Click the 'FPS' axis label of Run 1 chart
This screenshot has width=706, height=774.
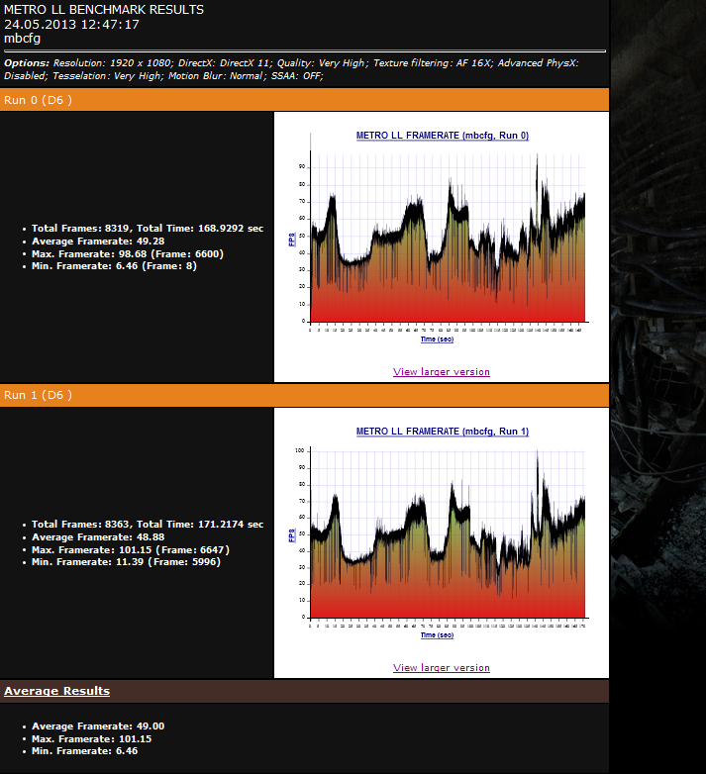click(x=291, y=535)
